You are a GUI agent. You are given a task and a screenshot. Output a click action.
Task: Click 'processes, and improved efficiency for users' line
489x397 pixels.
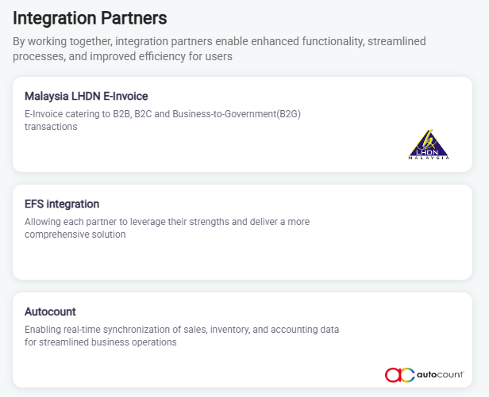click(122, 57)
